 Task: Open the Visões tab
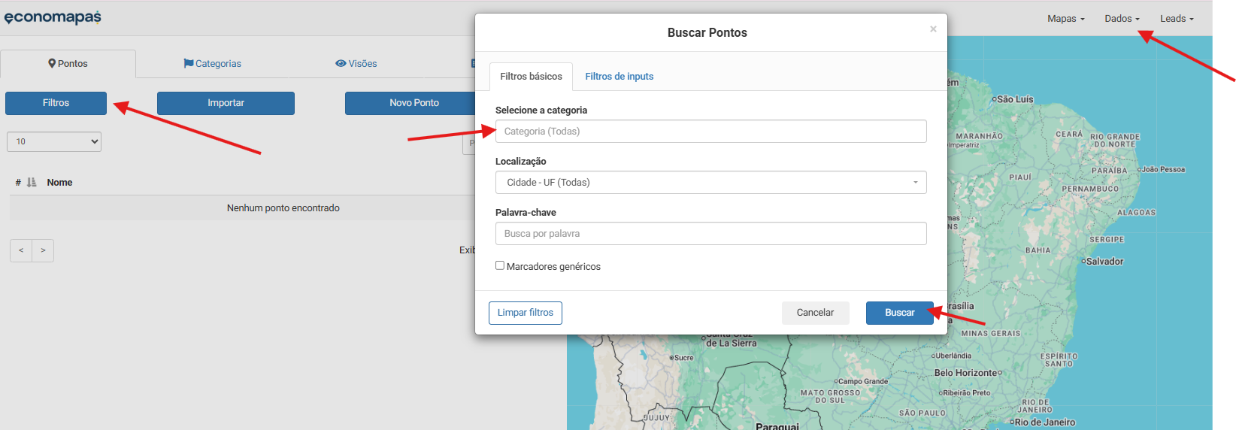coord(356,64)
